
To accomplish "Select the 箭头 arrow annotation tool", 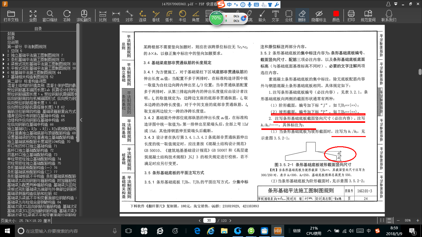I will pyautogui.click(x=262, y=16).
